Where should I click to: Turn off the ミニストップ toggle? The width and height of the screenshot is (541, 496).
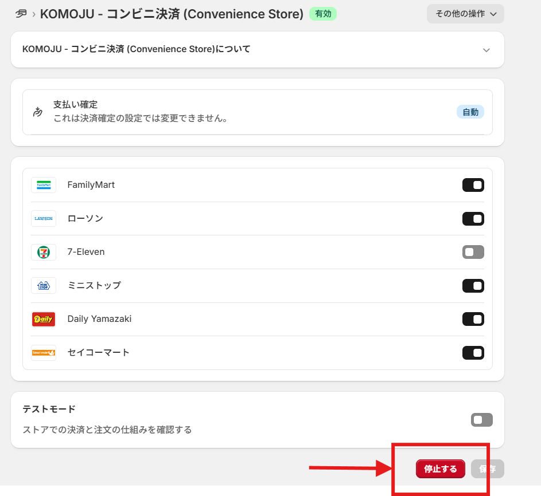click(473, 285)
